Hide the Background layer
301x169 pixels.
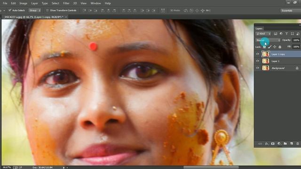[x=258, y=68]
